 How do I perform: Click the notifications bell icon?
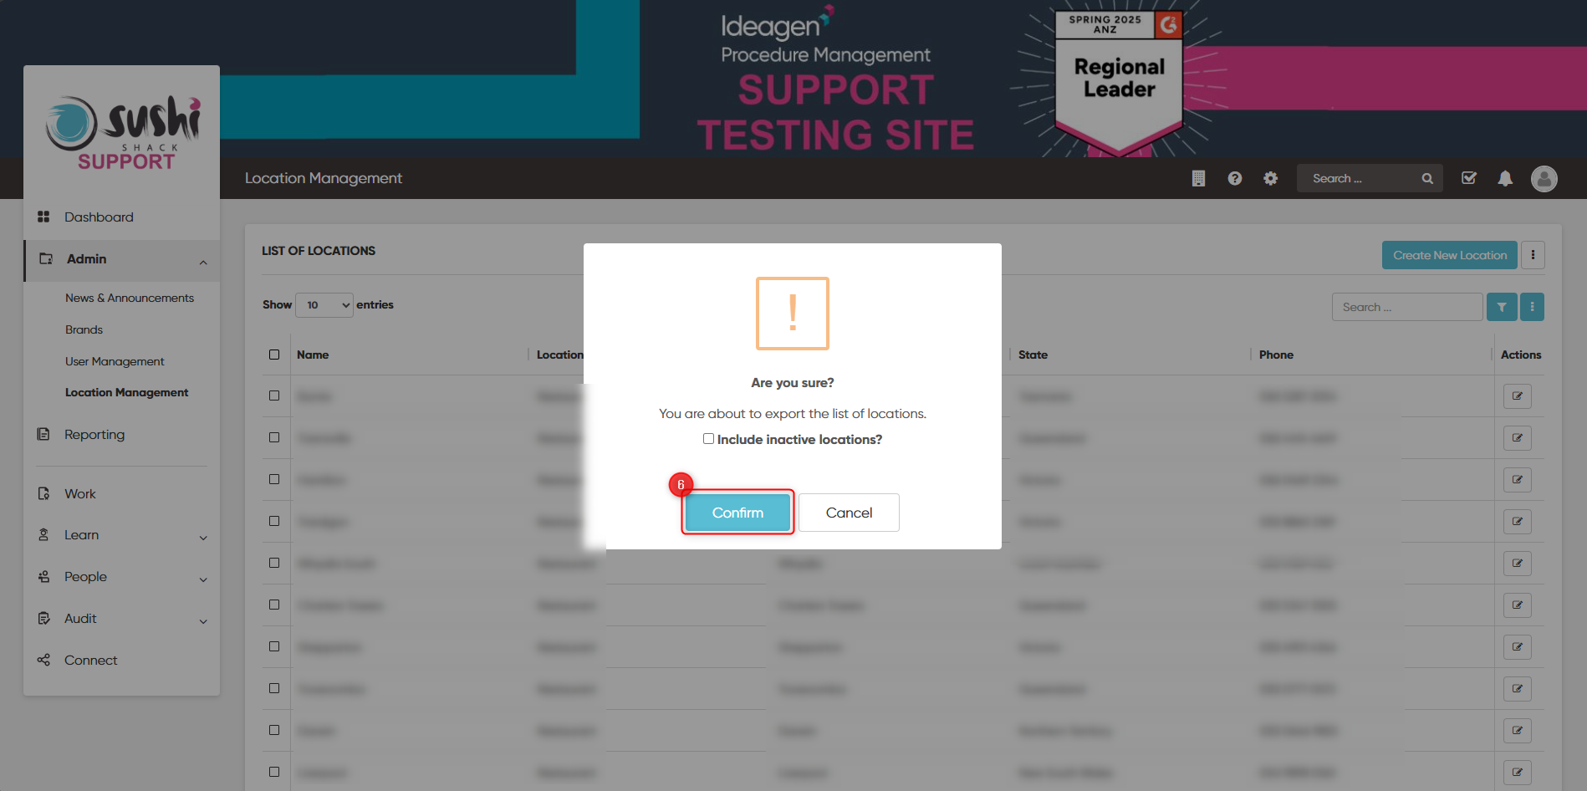pyautogui.click(x=1505, y=178)
